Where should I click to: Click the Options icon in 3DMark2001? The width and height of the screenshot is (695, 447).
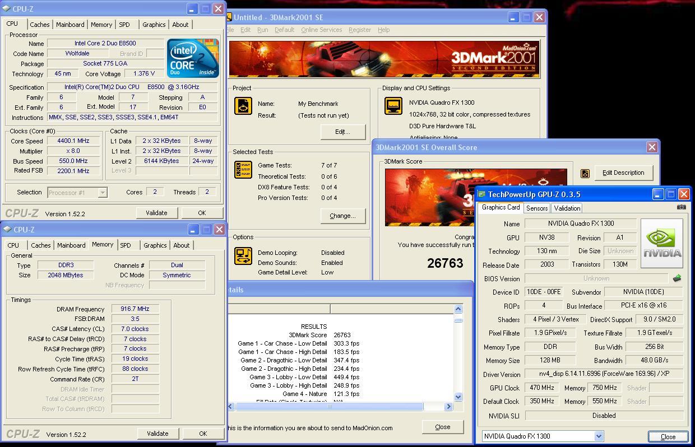pyautogui.click(x=243, y=255)
